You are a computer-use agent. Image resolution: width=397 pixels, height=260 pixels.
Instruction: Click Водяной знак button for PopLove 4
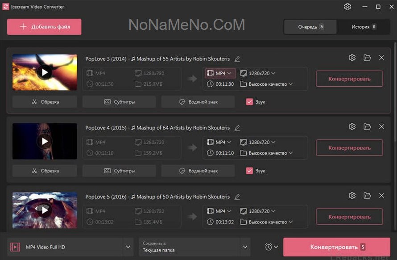[198, 171]
